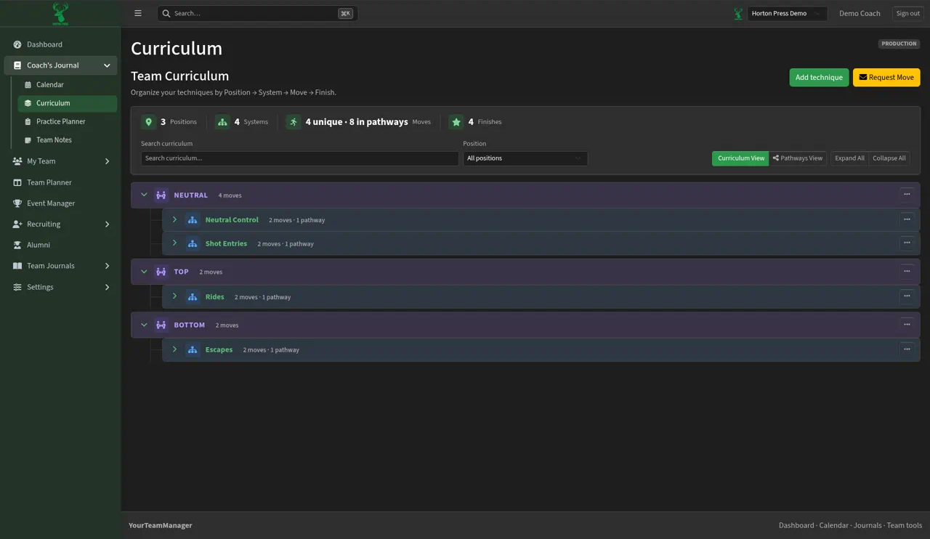Expand the Neutral Control system row
Viewport: 930px width, 539px height.
[x=174, y=219]
